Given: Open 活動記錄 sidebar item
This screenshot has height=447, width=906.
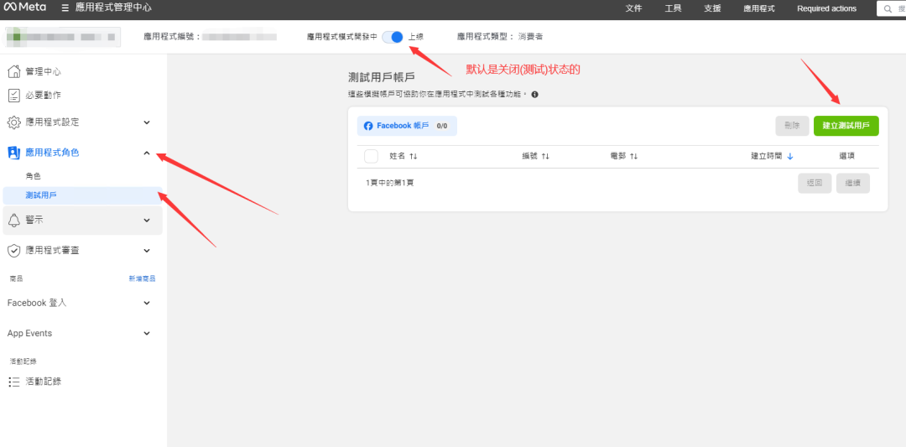Looking at the screenshot, I should 44,382.
